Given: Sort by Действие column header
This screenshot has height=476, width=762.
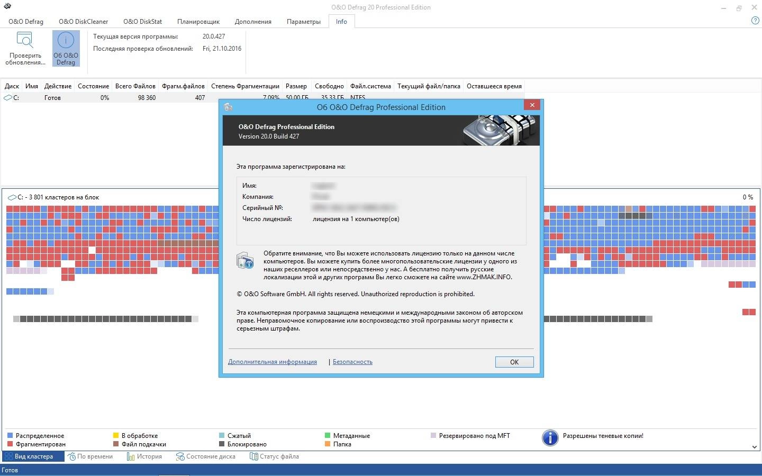Looking at the screenshot, I should (58, 86).
